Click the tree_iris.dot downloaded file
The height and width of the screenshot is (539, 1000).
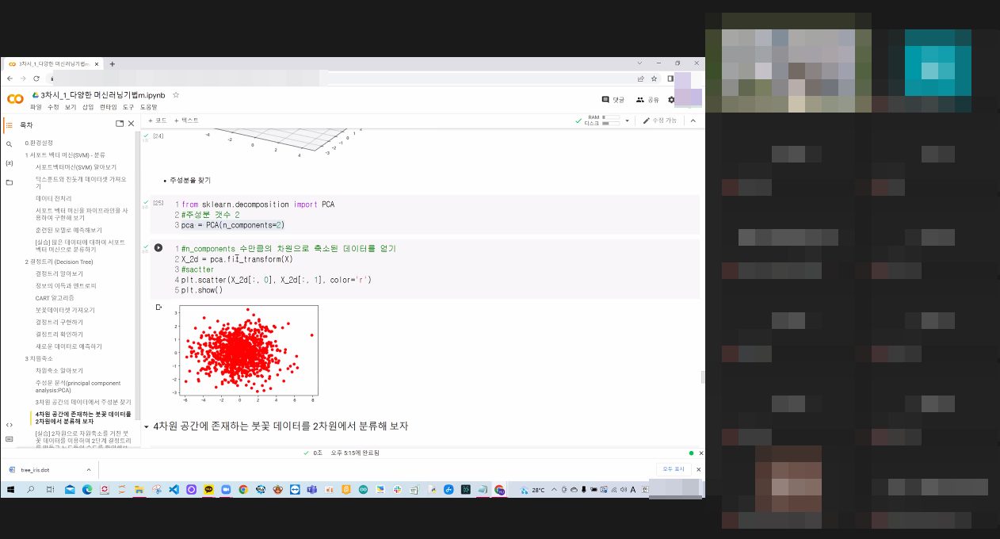coord(35,469)
